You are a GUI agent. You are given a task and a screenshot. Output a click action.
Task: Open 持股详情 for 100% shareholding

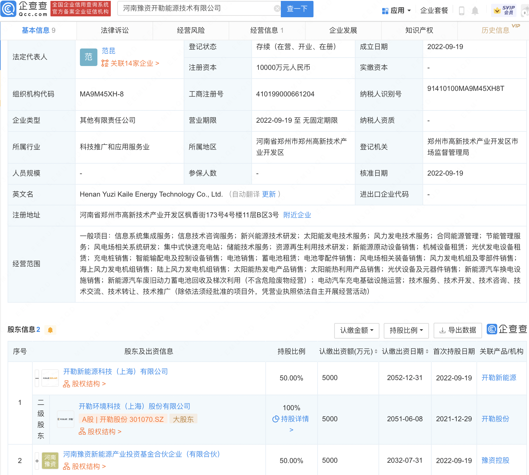click(291, 424)
